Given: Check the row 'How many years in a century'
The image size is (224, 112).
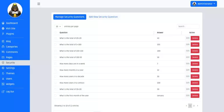Looking at the screenshot, I should 55,83.
